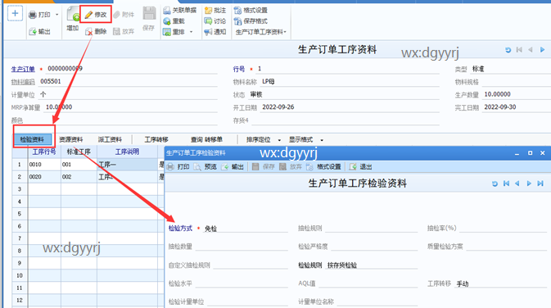The width and height of the screenshot is (551, 308).
Task: Click Exit (退出) in inspection window
Action: (361, 166)
